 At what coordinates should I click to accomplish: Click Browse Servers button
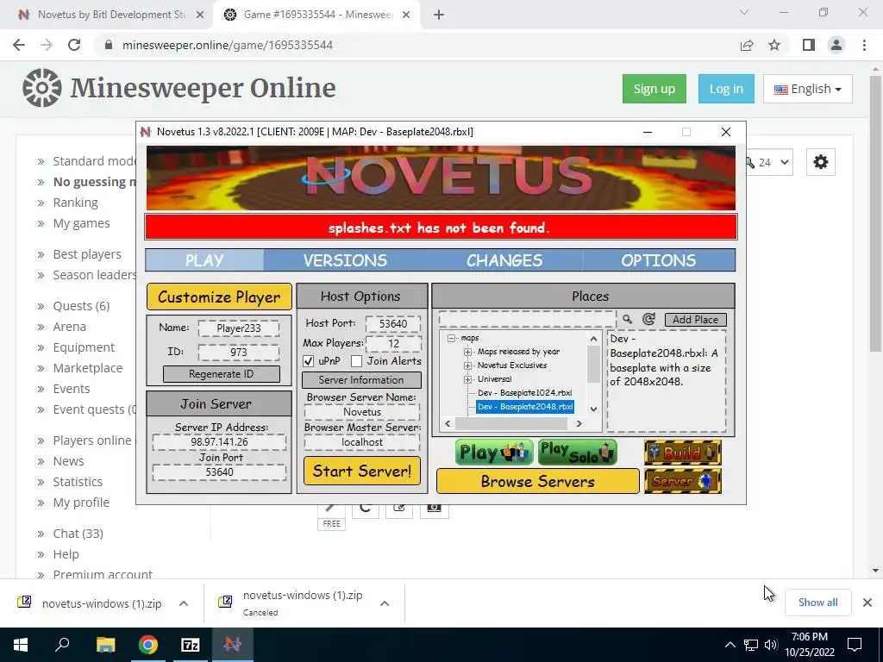coord(538,481)
